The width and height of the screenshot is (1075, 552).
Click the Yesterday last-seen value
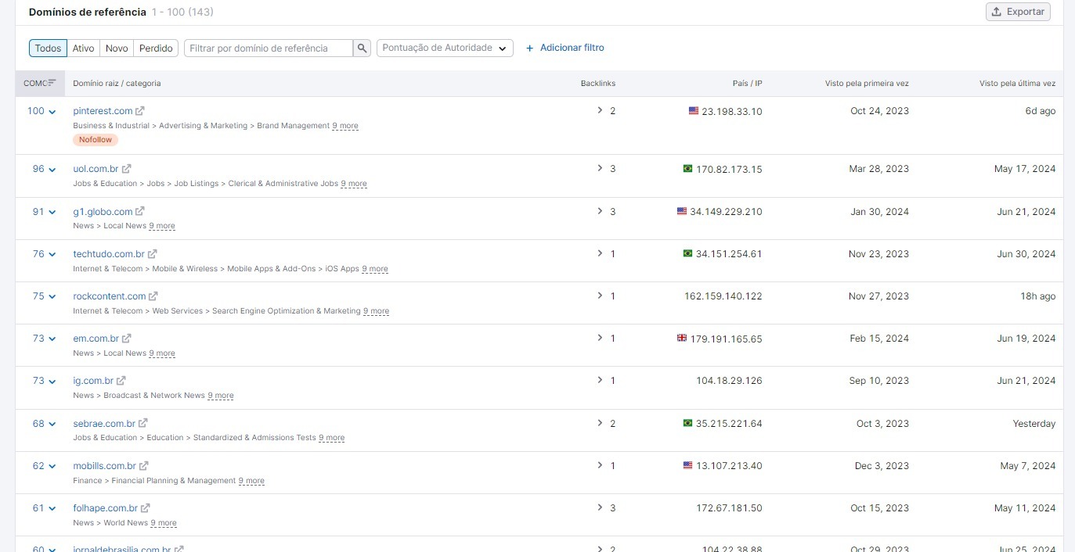1034,424
